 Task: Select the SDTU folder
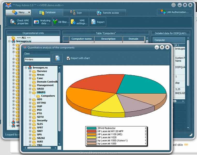click(40, 117)
